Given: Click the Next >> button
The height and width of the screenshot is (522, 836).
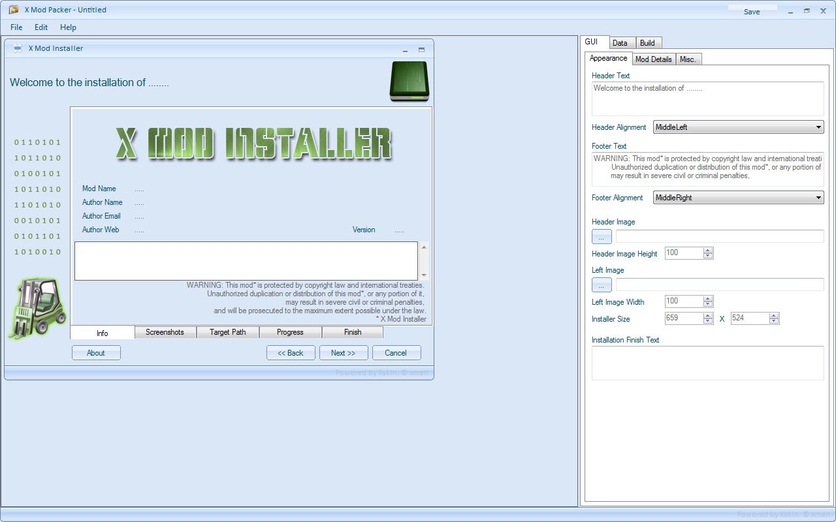Looking at the screenshot, I should (344, 353).
